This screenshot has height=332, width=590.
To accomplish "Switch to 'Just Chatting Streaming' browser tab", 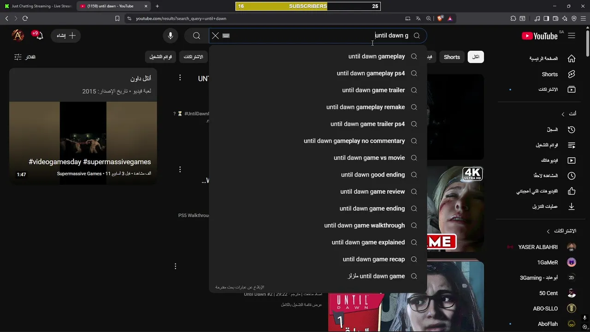I will 38,6.
